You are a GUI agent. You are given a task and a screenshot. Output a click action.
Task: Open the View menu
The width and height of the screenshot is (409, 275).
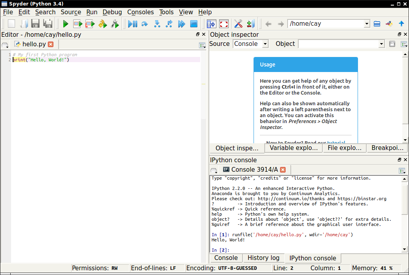(186, 12)
